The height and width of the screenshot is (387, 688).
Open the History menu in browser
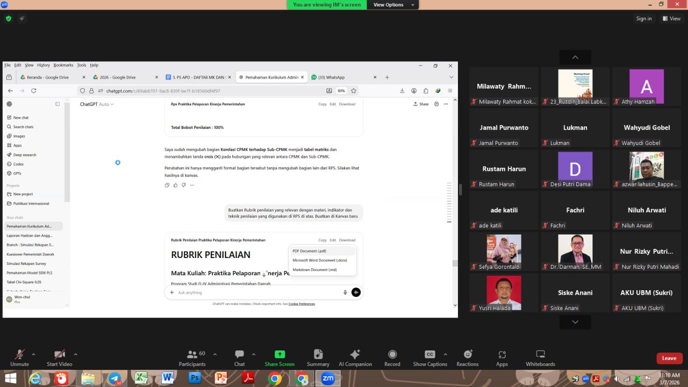(x=43, y=65)
